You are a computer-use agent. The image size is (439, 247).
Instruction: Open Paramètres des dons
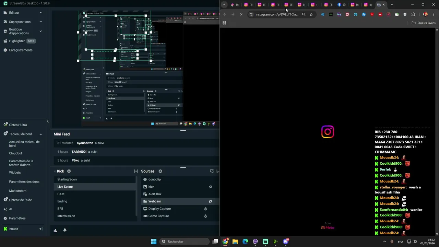tap(24, 181)
